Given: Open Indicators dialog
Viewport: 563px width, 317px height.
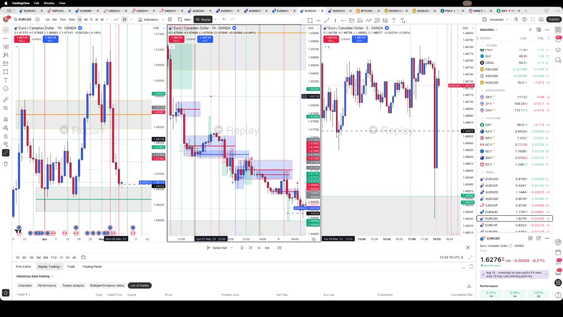Looking at the screenshot, I should [x=148, y=19].
